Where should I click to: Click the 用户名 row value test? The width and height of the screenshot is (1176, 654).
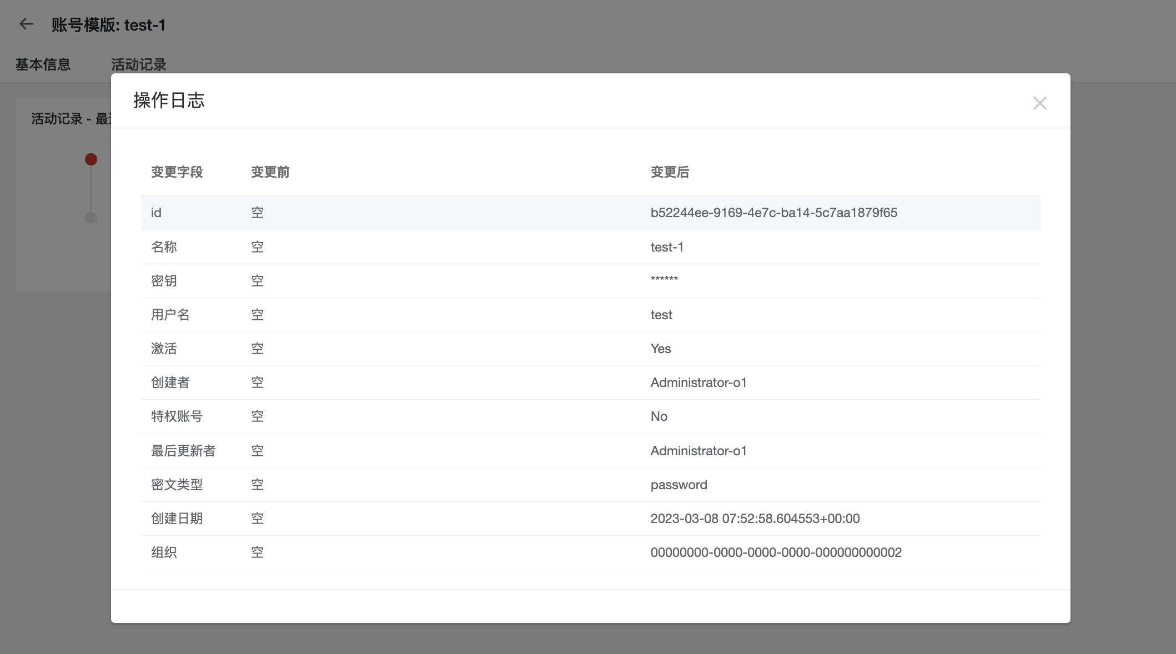click(661, 314)
